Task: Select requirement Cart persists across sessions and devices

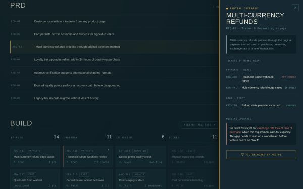Action: [114, 34]
